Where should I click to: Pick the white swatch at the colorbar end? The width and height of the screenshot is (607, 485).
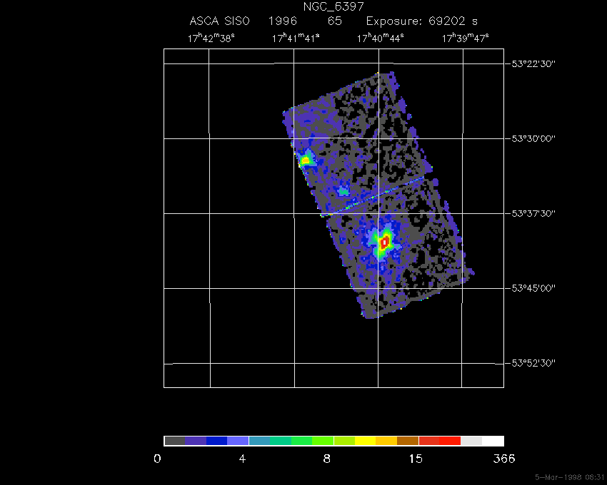point(493,441)
